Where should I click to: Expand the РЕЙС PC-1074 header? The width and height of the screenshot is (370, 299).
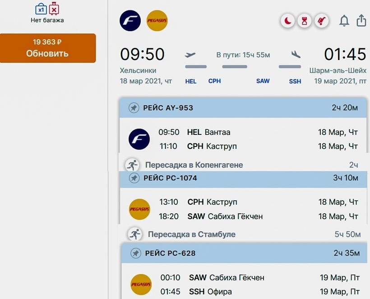point(244,178)
